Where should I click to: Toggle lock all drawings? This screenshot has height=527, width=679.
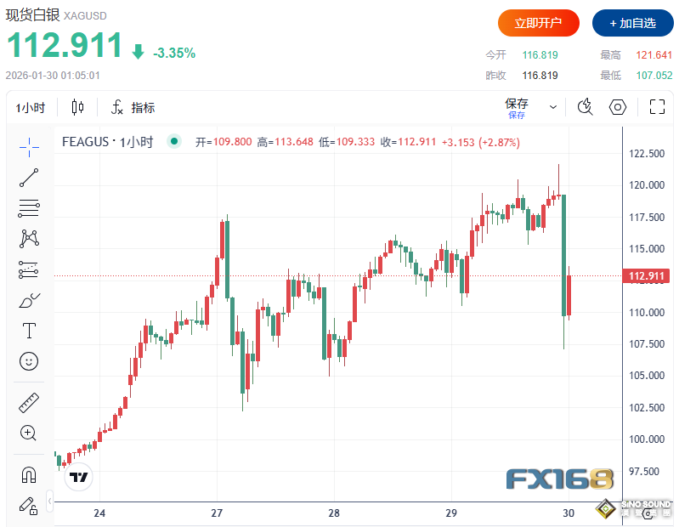tap(29, 505)
